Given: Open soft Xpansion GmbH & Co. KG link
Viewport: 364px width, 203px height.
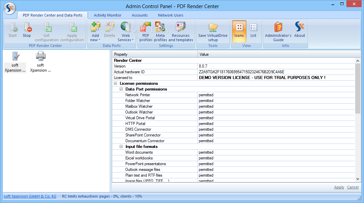Looking at the screenshot, I should click(30, 196).
